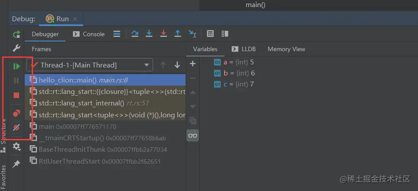Image resolution: width=418 pixels, height=191 pixels.
Task: Select the std::rt::lang_start<tuple<>> frame
Action: [105, 115]
